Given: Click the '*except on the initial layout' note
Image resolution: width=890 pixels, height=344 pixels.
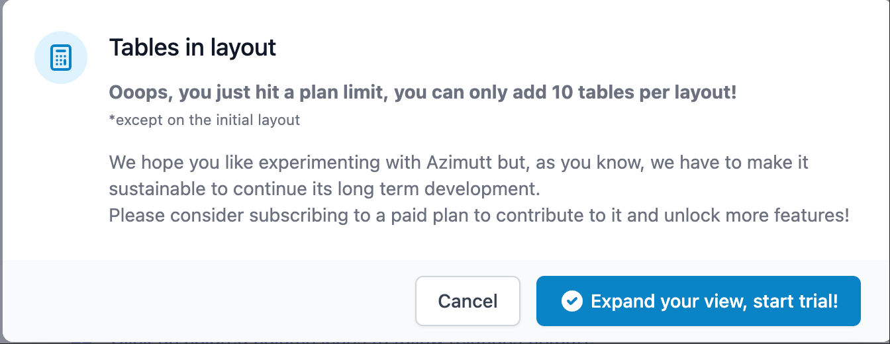Looking at the screenshot, I should [x=205, y=120].
